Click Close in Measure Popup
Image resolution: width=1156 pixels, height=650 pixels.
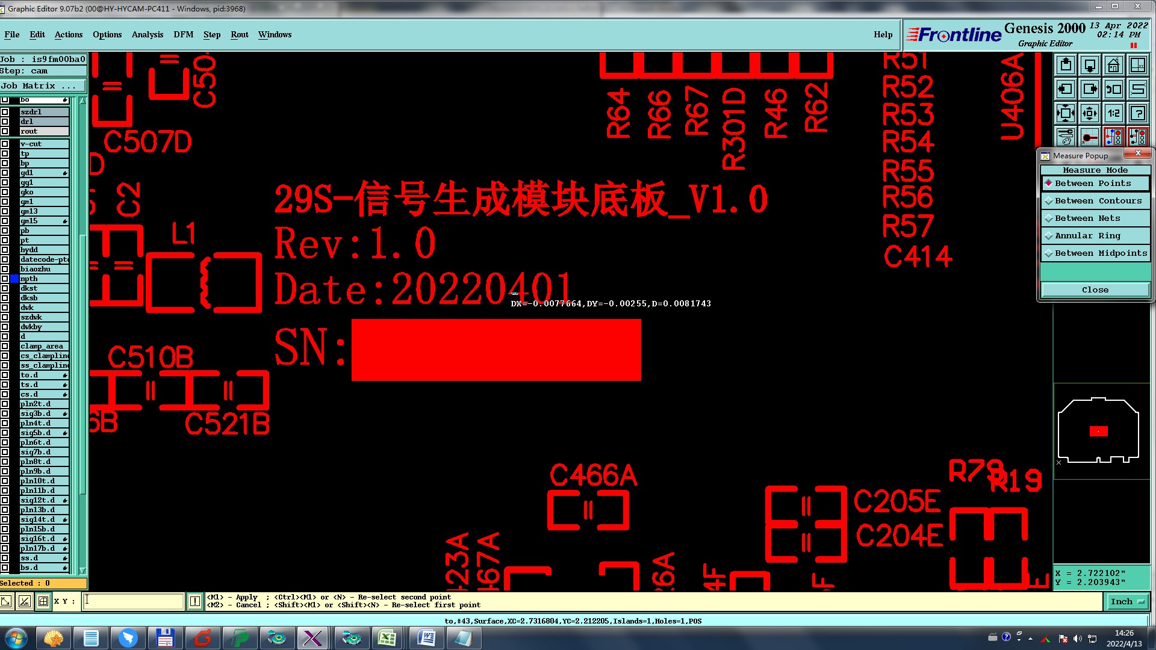pos(1095,290)
